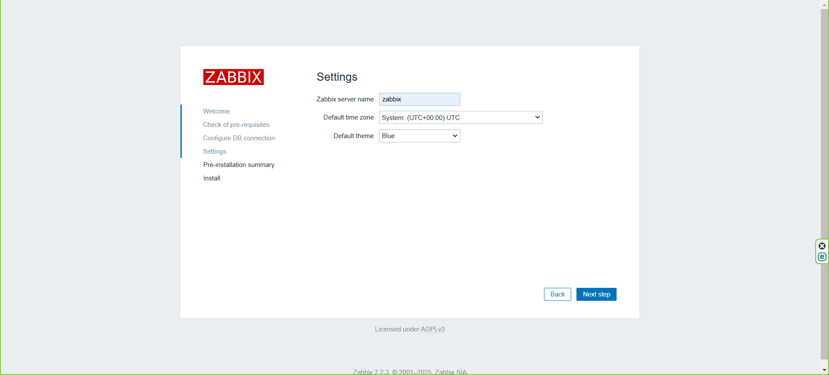Viewport: 829px width, 375px height.
Task: Click the 'Zabbix server name' label
Action: coord(345,99)
